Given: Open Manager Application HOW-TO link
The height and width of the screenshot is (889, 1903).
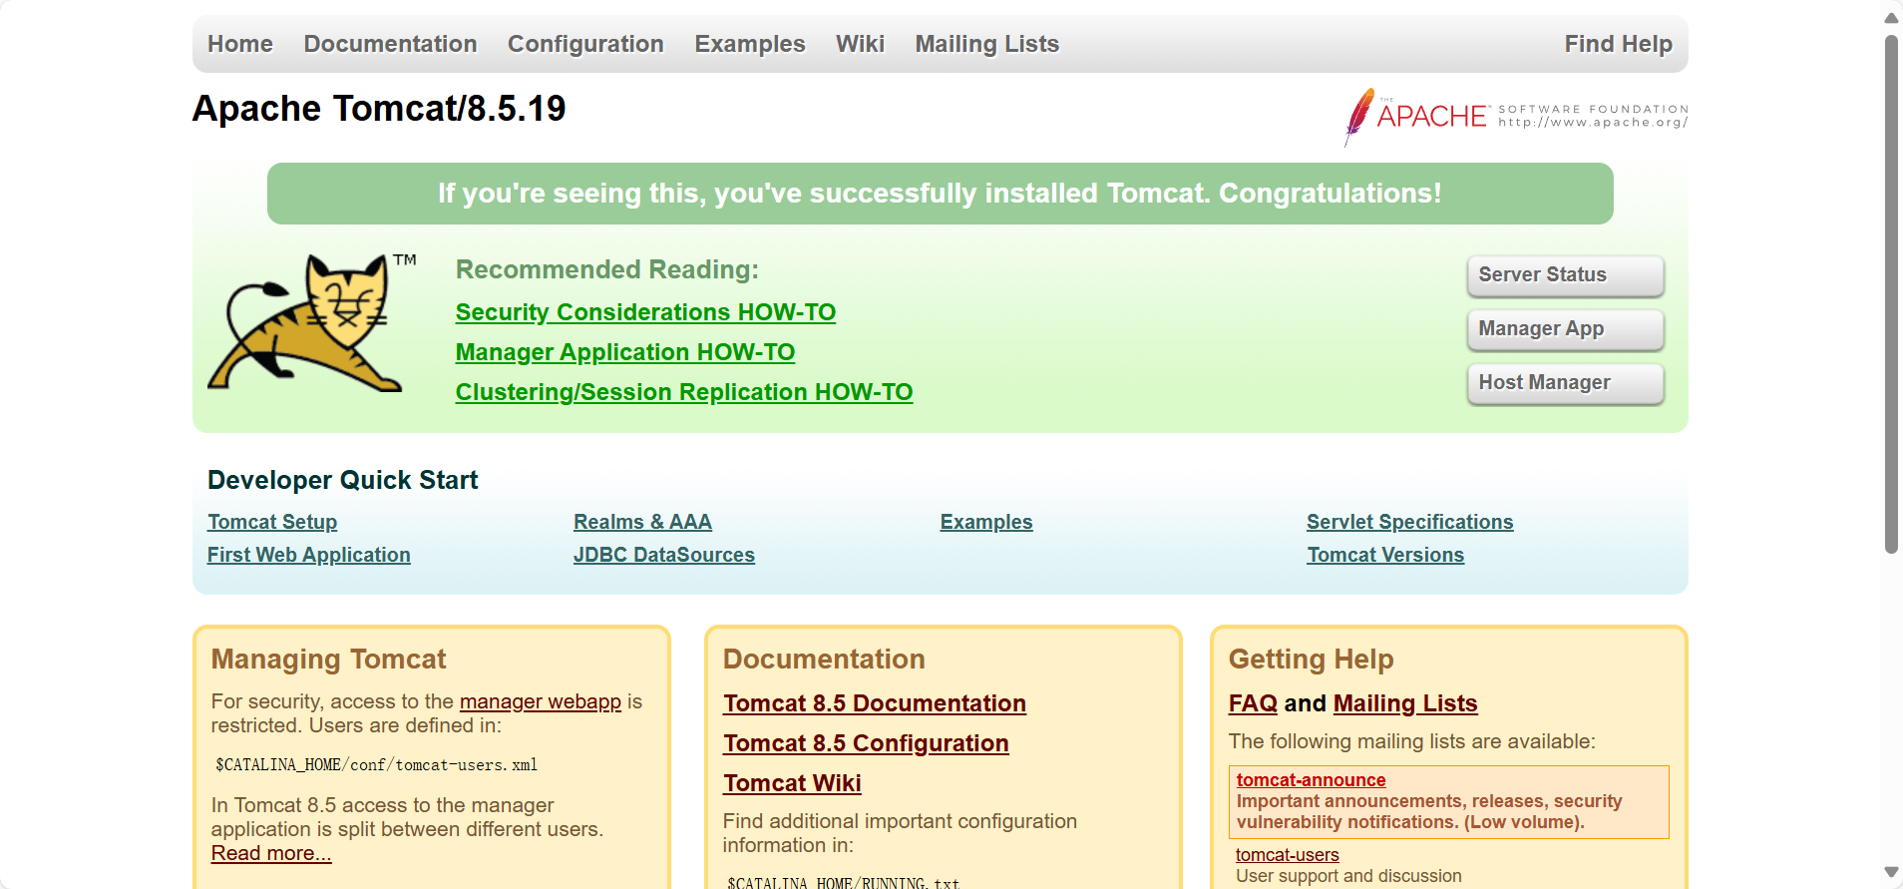Looking at the screenshot, I should click(x=625, y=352).
